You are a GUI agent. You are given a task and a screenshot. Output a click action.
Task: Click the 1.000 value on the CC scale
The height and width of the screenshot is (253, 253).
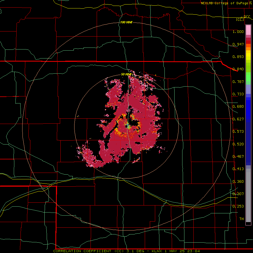(238, 31)
